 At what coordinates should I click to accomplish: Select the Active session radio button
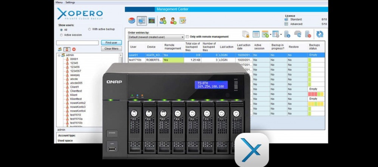[62, 35]
